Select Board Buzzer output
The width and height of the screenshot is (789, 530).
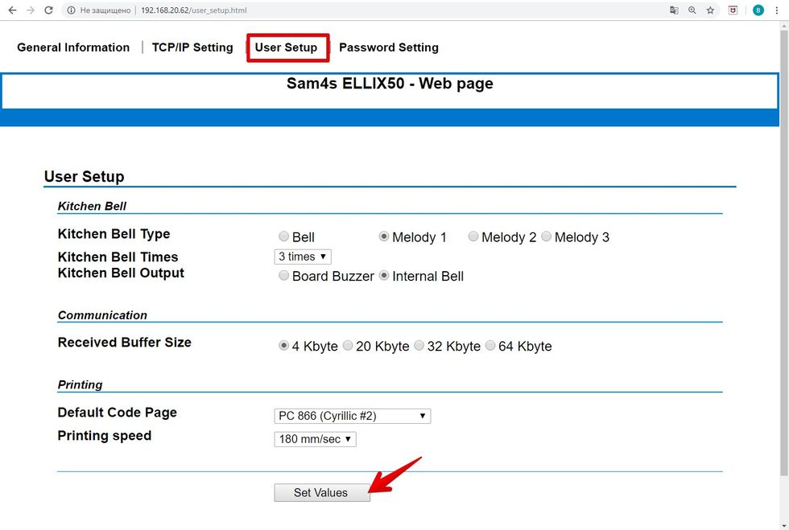[x=283, y=276]
